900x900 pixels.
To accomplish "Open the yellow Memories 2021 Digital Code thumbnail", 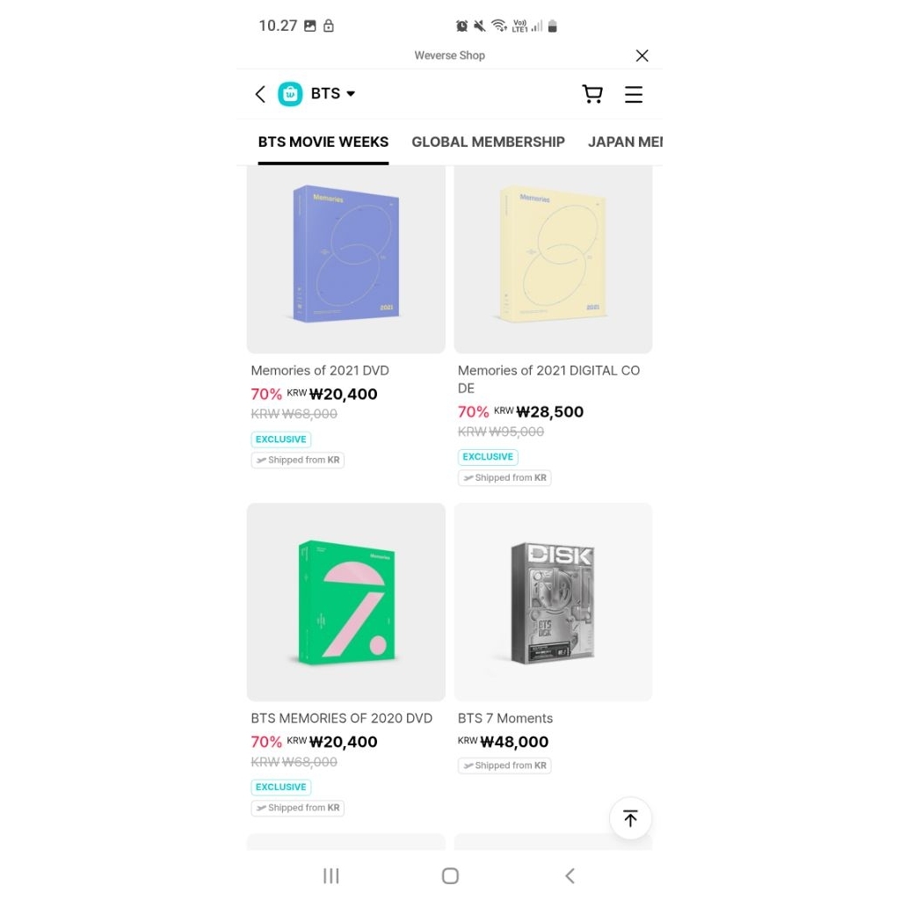I will (x=554, y=259).
